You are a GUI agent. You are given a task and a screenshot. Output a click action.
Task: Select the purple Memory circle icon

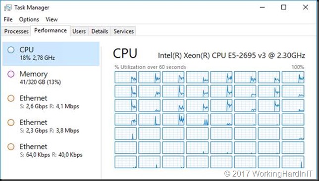[x=11, y=74]
